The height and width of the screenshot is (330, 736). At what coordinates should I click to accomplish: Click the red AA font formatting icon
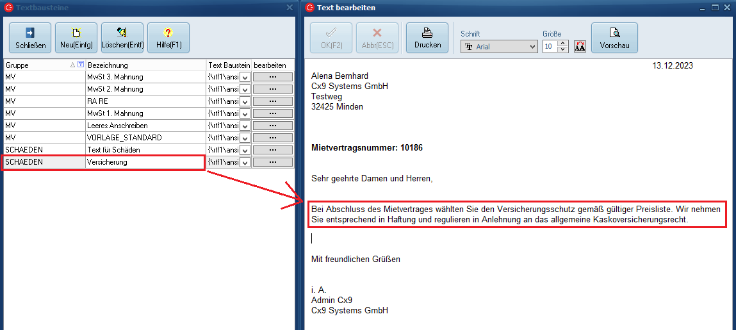coord(580,46)
